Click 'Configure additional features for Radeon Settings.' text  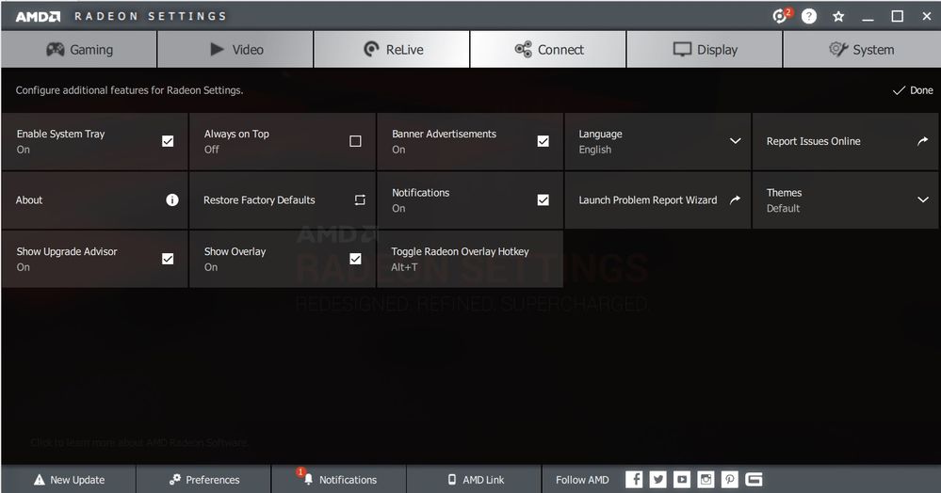click(129, 90)
